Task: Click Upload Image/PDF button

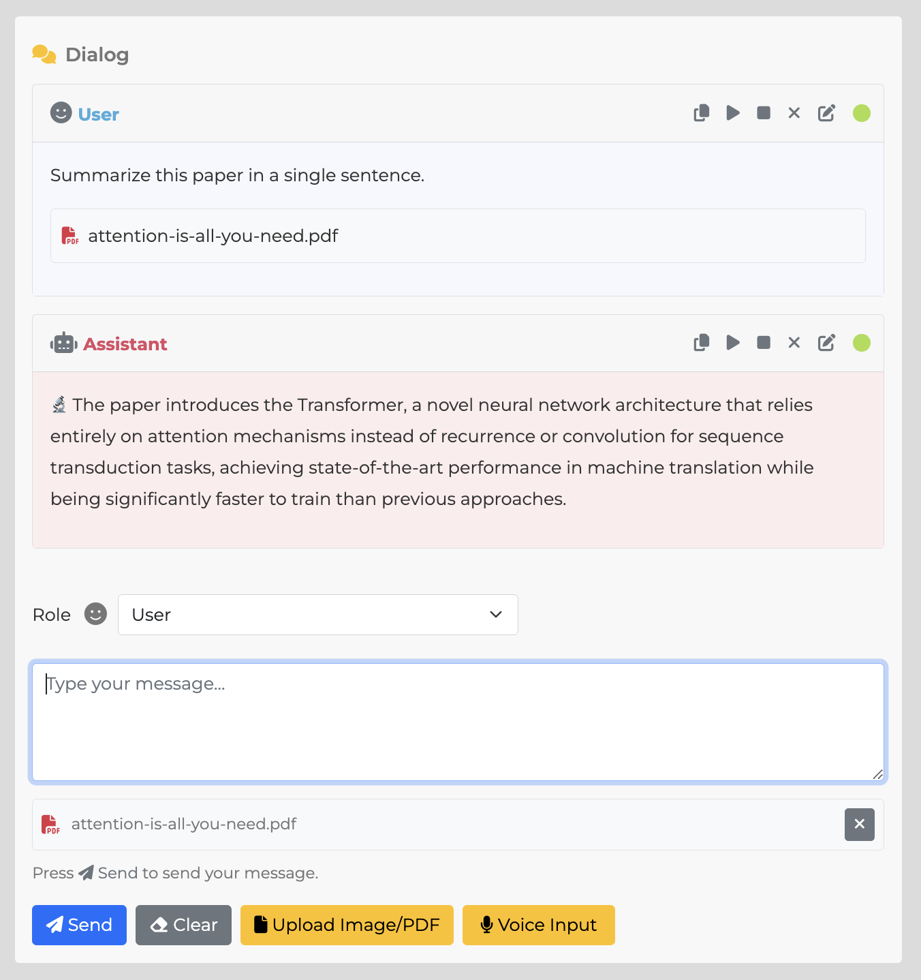Action: pyautogui.click(x=347, y=925)
